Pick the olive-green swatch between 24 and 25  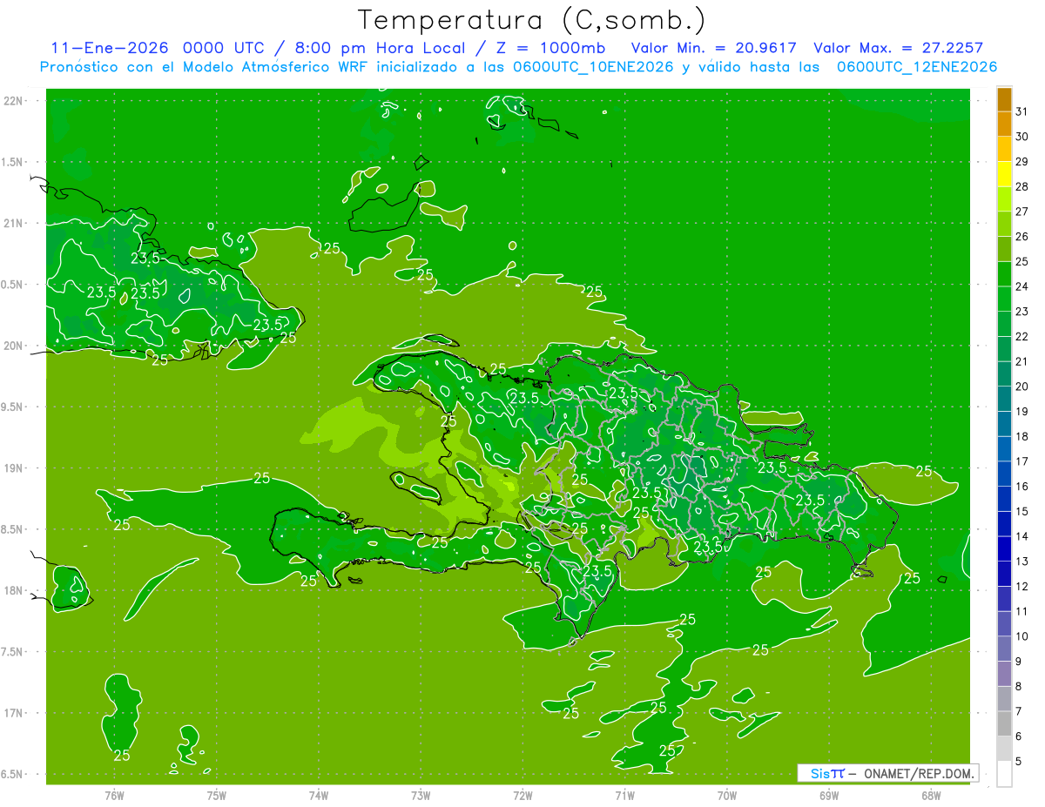tap(1004, 274)
